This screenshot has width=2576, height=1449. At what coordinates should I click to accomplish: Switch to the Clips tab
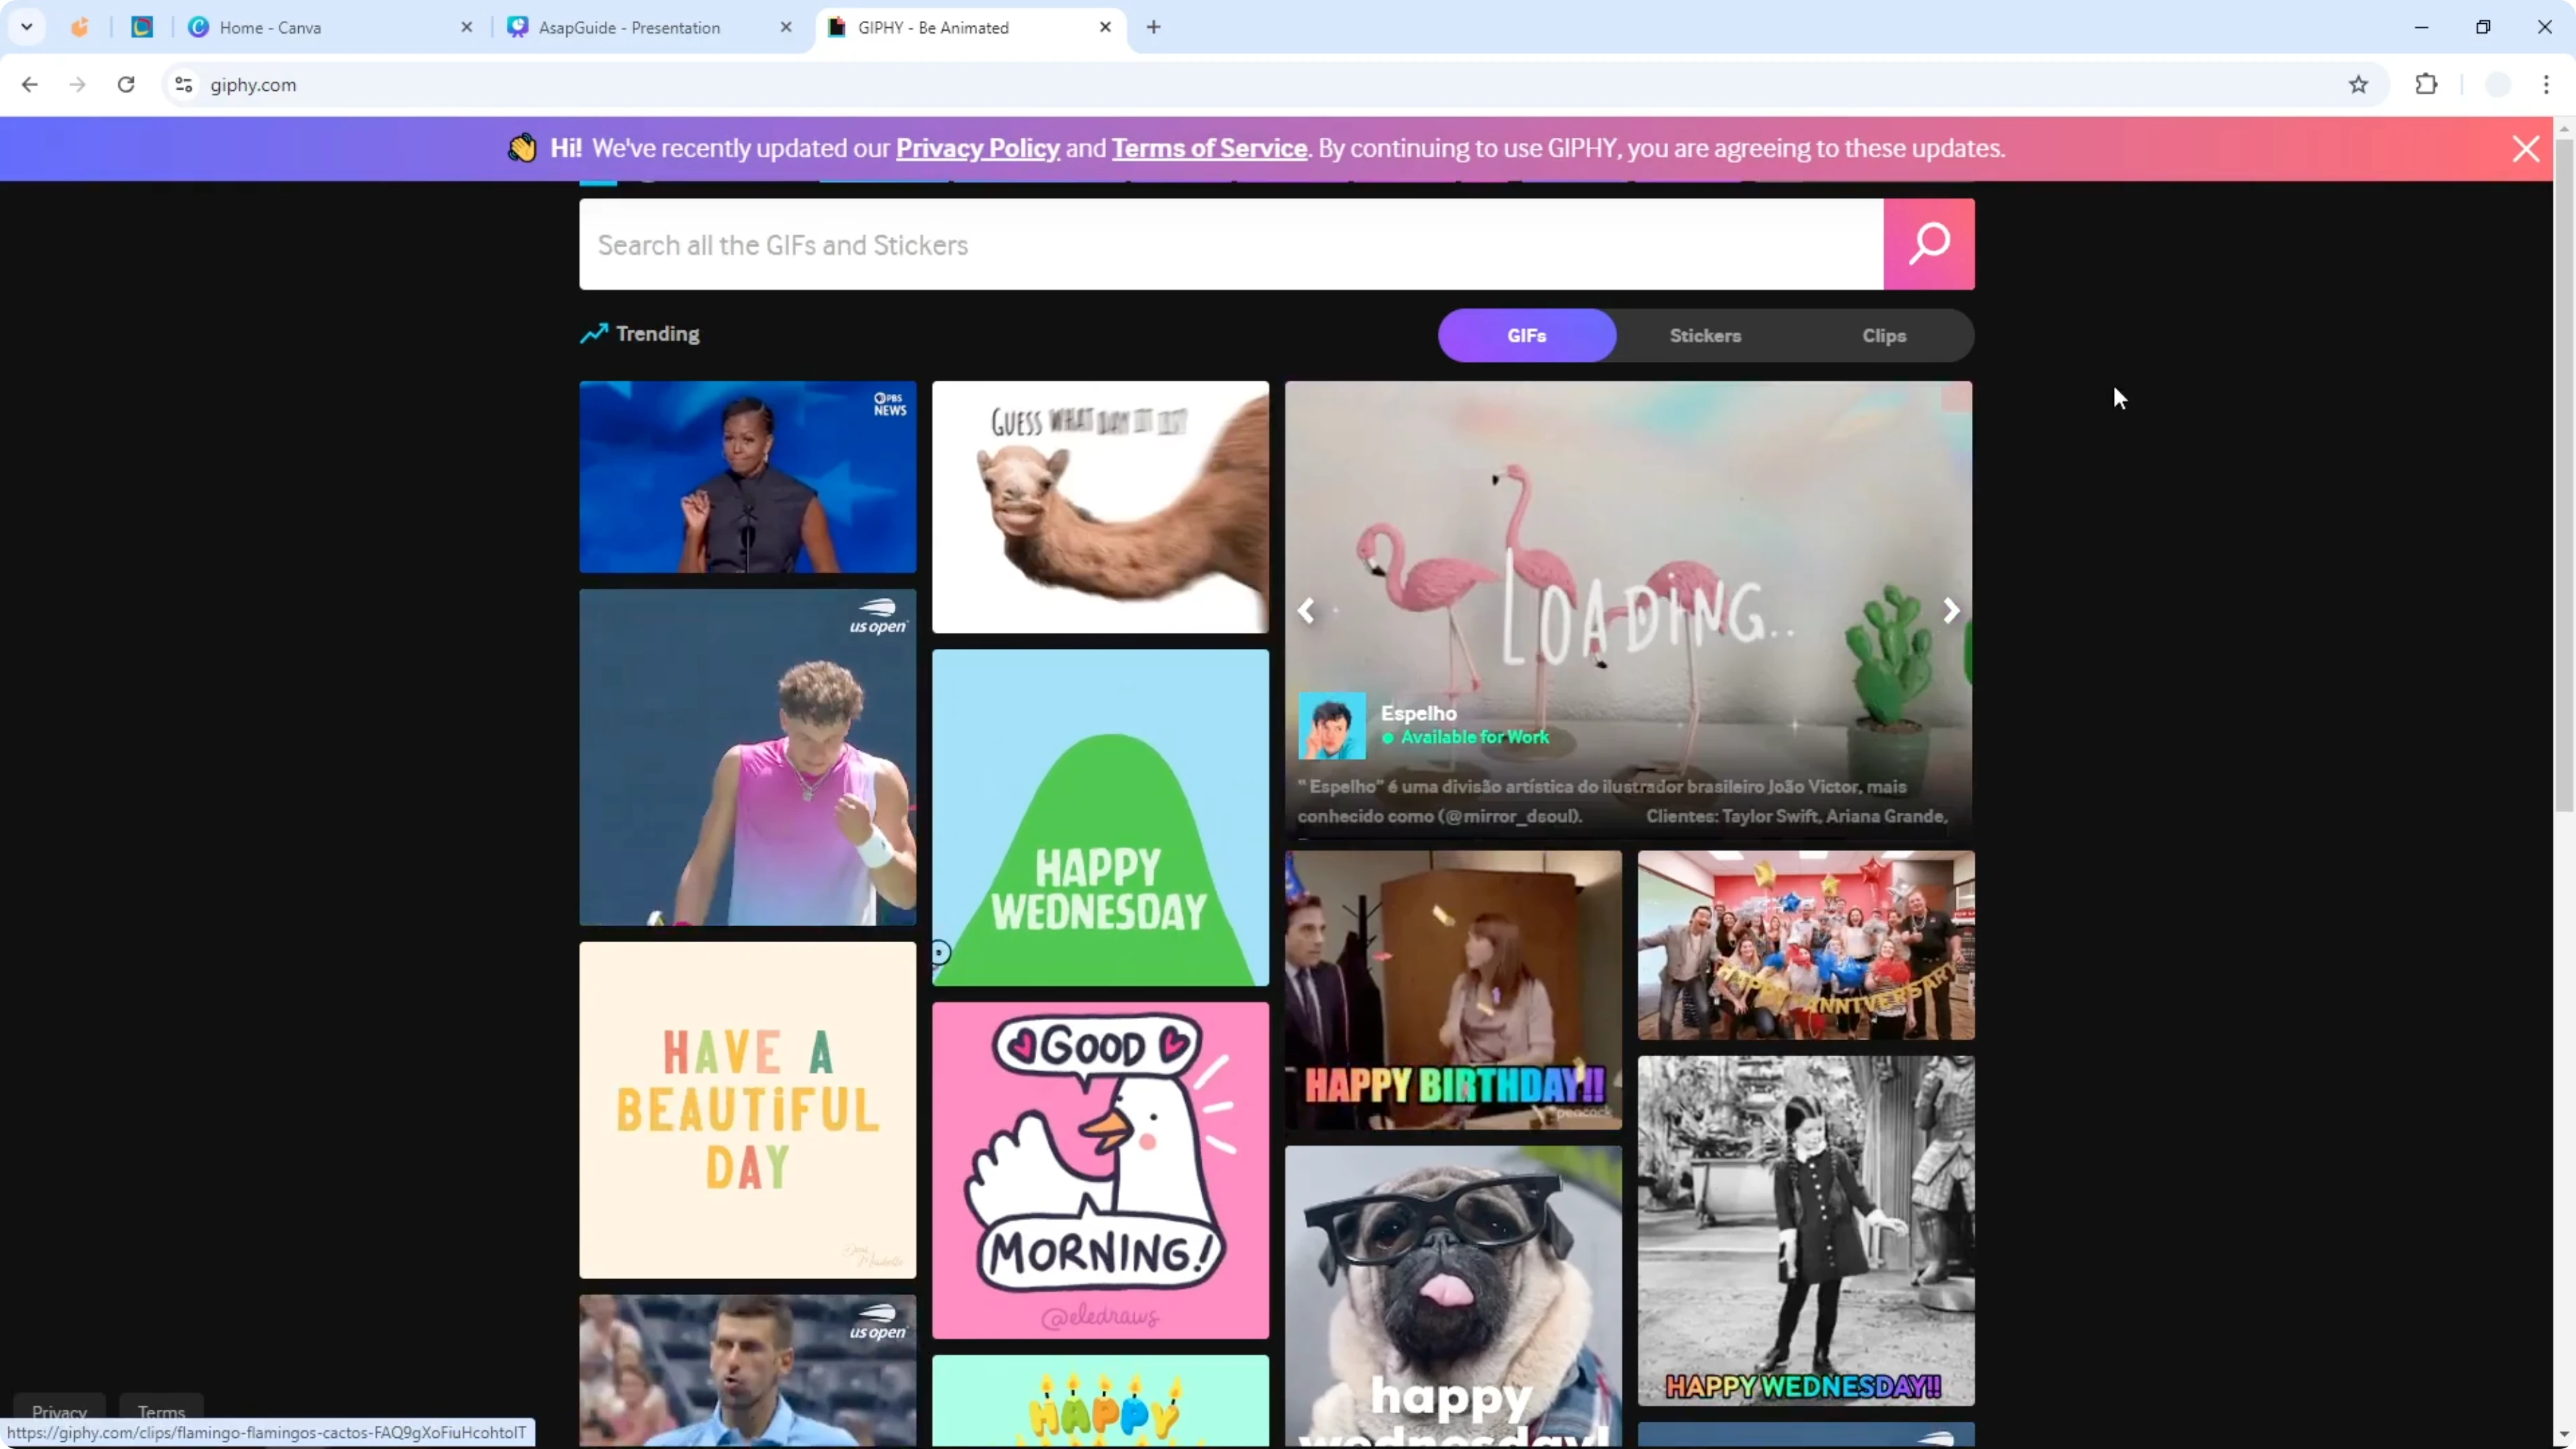point(1884,335)
